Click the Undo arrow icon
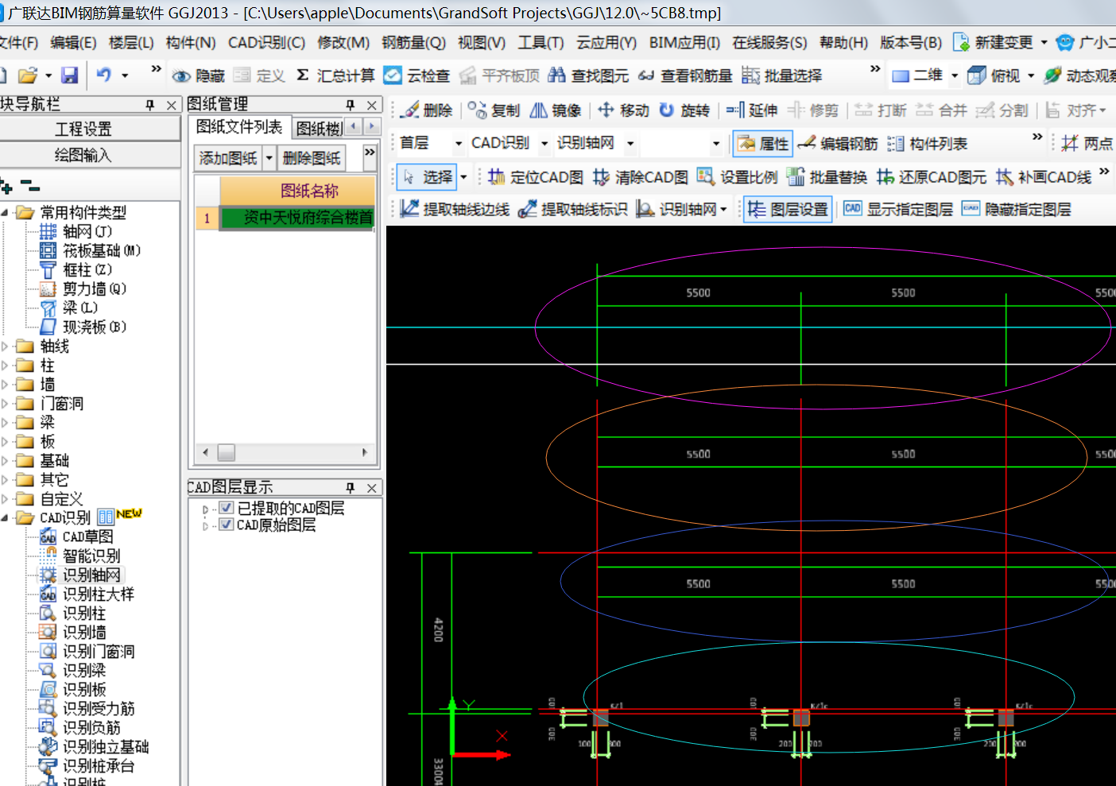The height and width of the screenshot is (786, 1116). pyautogui.click(x=104, y=76)
